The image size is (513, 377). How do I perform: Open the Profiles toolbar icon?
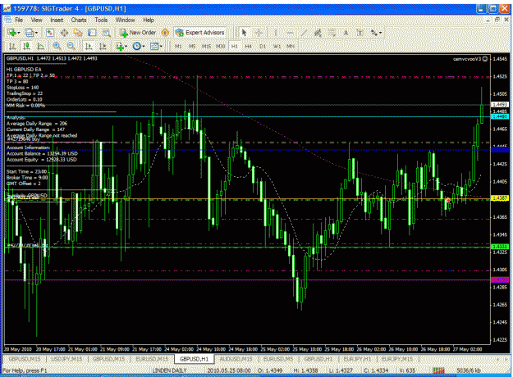tap(29, 33)
